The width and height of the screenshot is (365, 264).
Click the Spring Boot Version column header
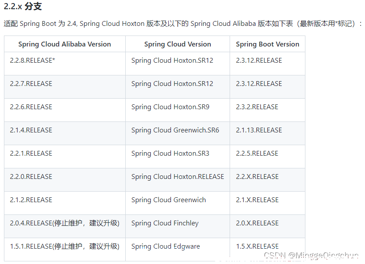267,44
